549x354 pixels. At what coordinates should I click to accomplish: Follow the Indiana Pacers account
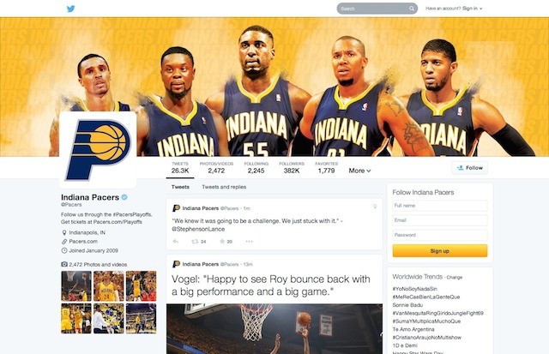click(469, 168)
